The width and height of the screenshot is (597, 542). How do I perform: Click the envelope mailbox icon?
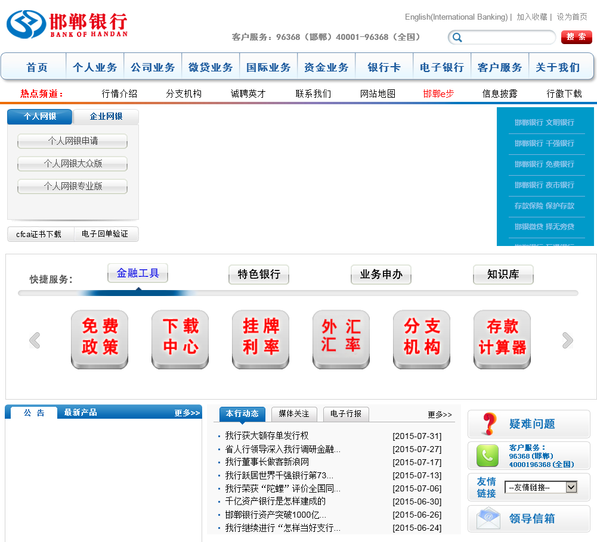pyautogui.click(x=488, y=518)
